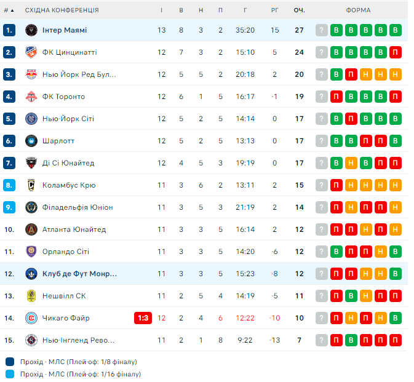Image resolution: width=414 pixels, height=382 pixels.
Task: Sort standings by ОЧ. points column
Action: (x=300, y=10)
